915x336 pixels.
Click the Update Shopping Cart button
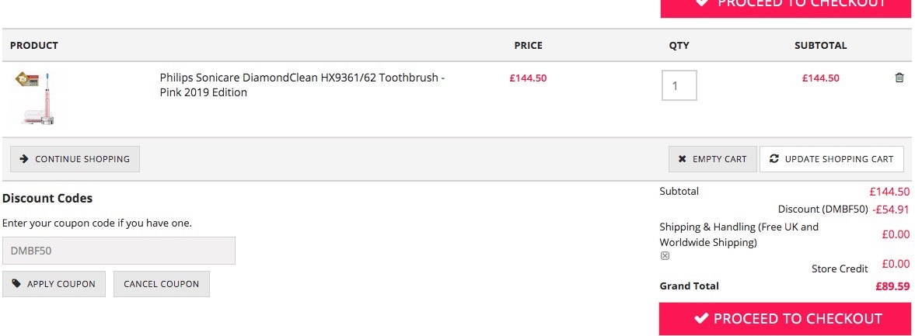coord(832,159)
